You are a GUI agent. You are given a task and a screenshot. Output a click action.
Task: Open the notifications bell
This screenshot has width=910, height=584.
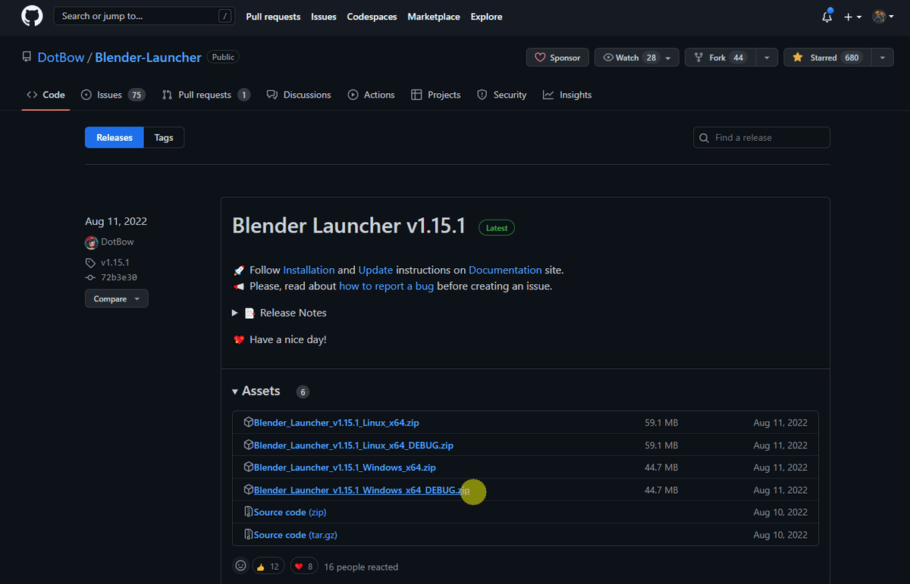[x=827, y=16]
